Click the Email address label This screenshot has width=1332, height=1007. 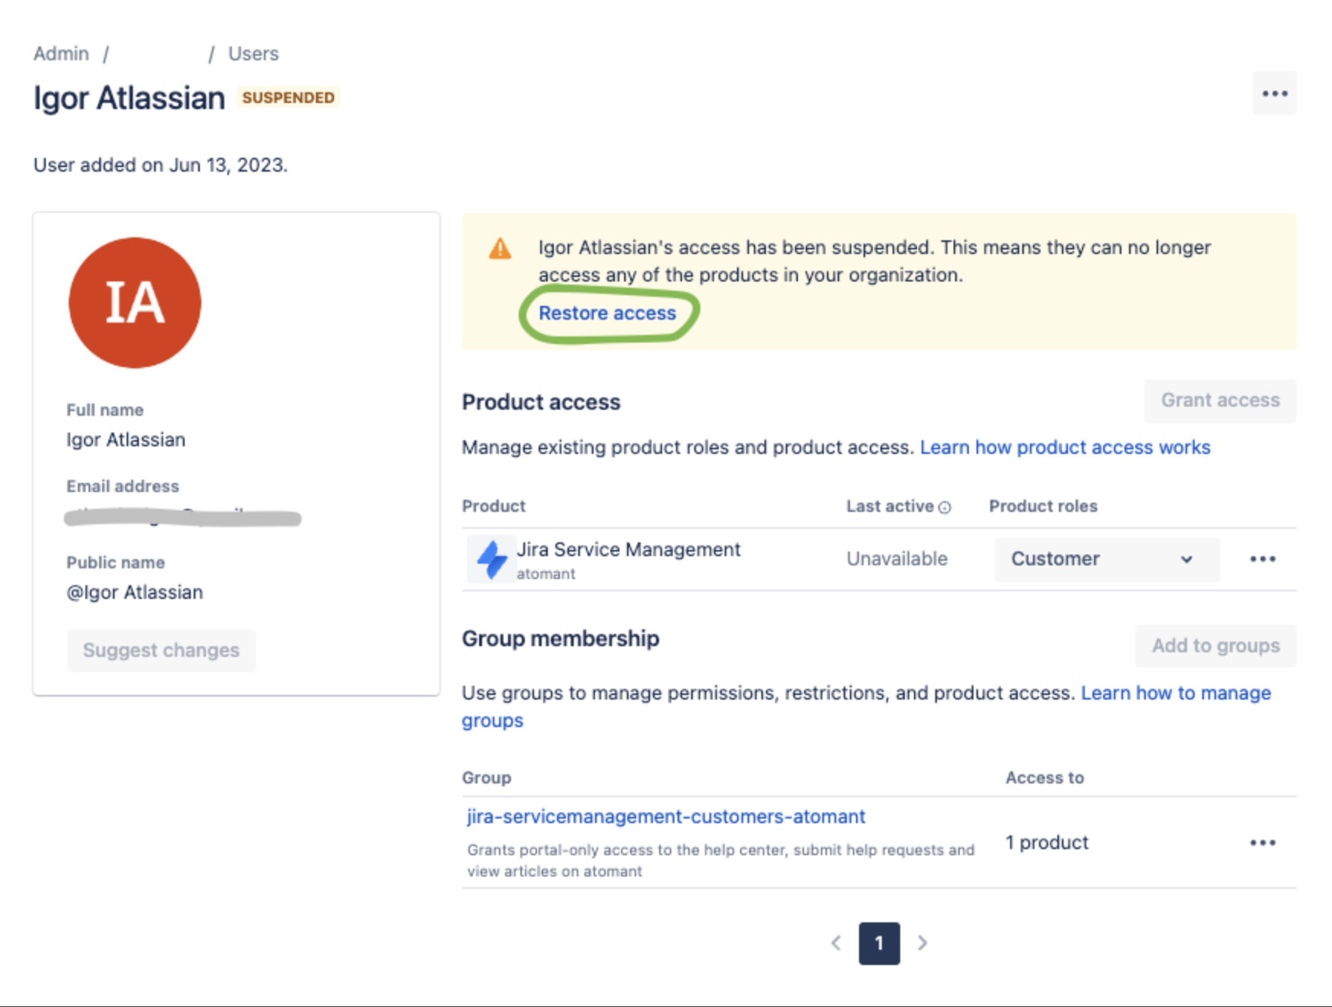coord(123,487)
